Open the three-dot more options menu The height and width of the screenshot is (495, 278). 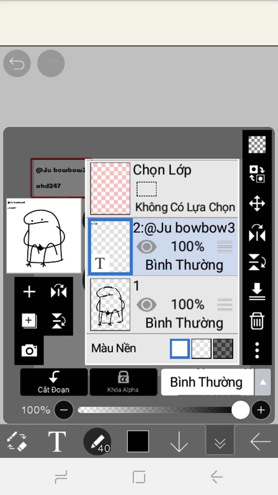coord(257,350)
